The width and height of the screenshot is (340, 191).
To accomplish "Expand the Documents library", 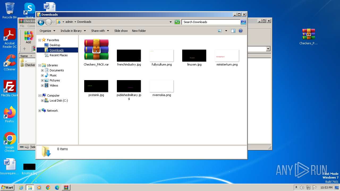I will [42, 70].
